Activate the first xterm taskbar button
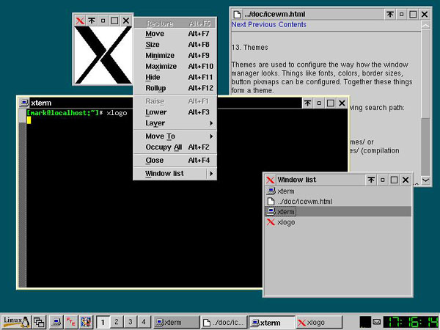440x330 pixels. tap(177, 323)
